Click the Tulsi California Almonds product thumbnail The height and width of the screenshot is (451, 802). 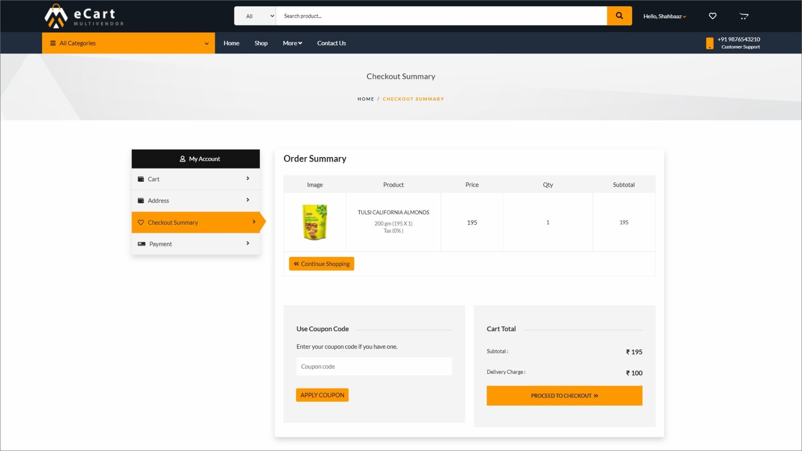[x=315, y=222]
